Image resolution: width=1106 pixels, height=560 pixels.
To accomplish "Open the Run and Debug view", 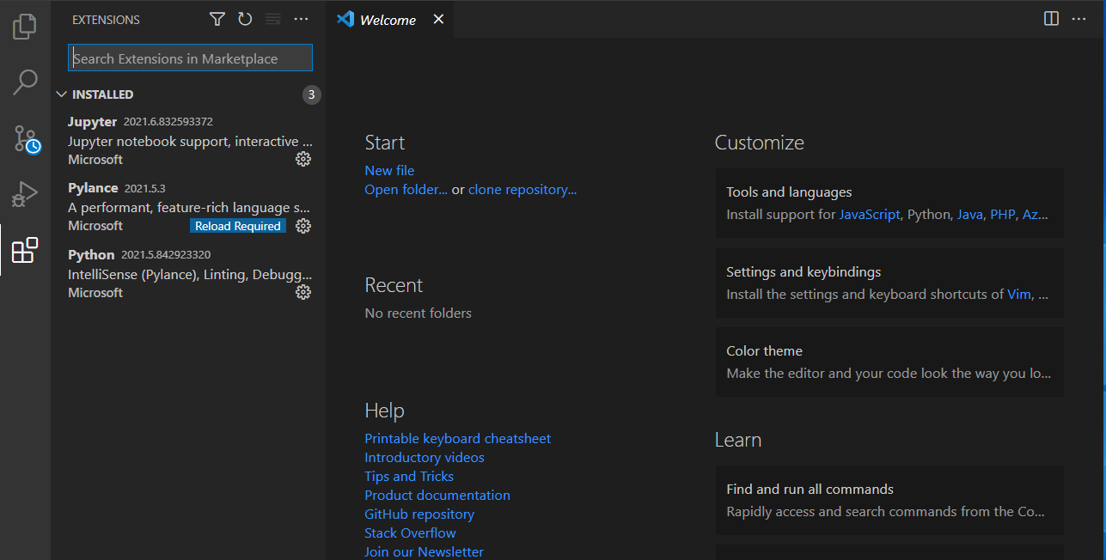I will point(25,195).
